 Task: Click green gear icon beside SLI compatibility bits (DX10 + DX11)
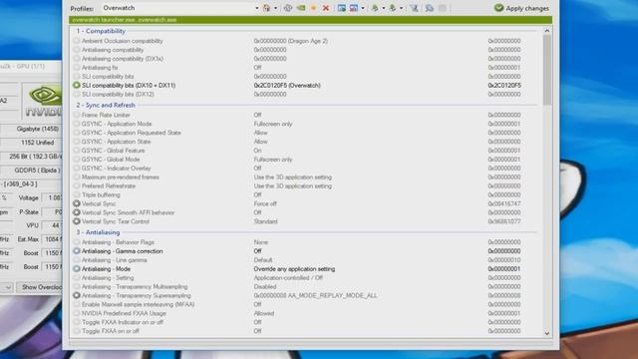pos(77,85)
